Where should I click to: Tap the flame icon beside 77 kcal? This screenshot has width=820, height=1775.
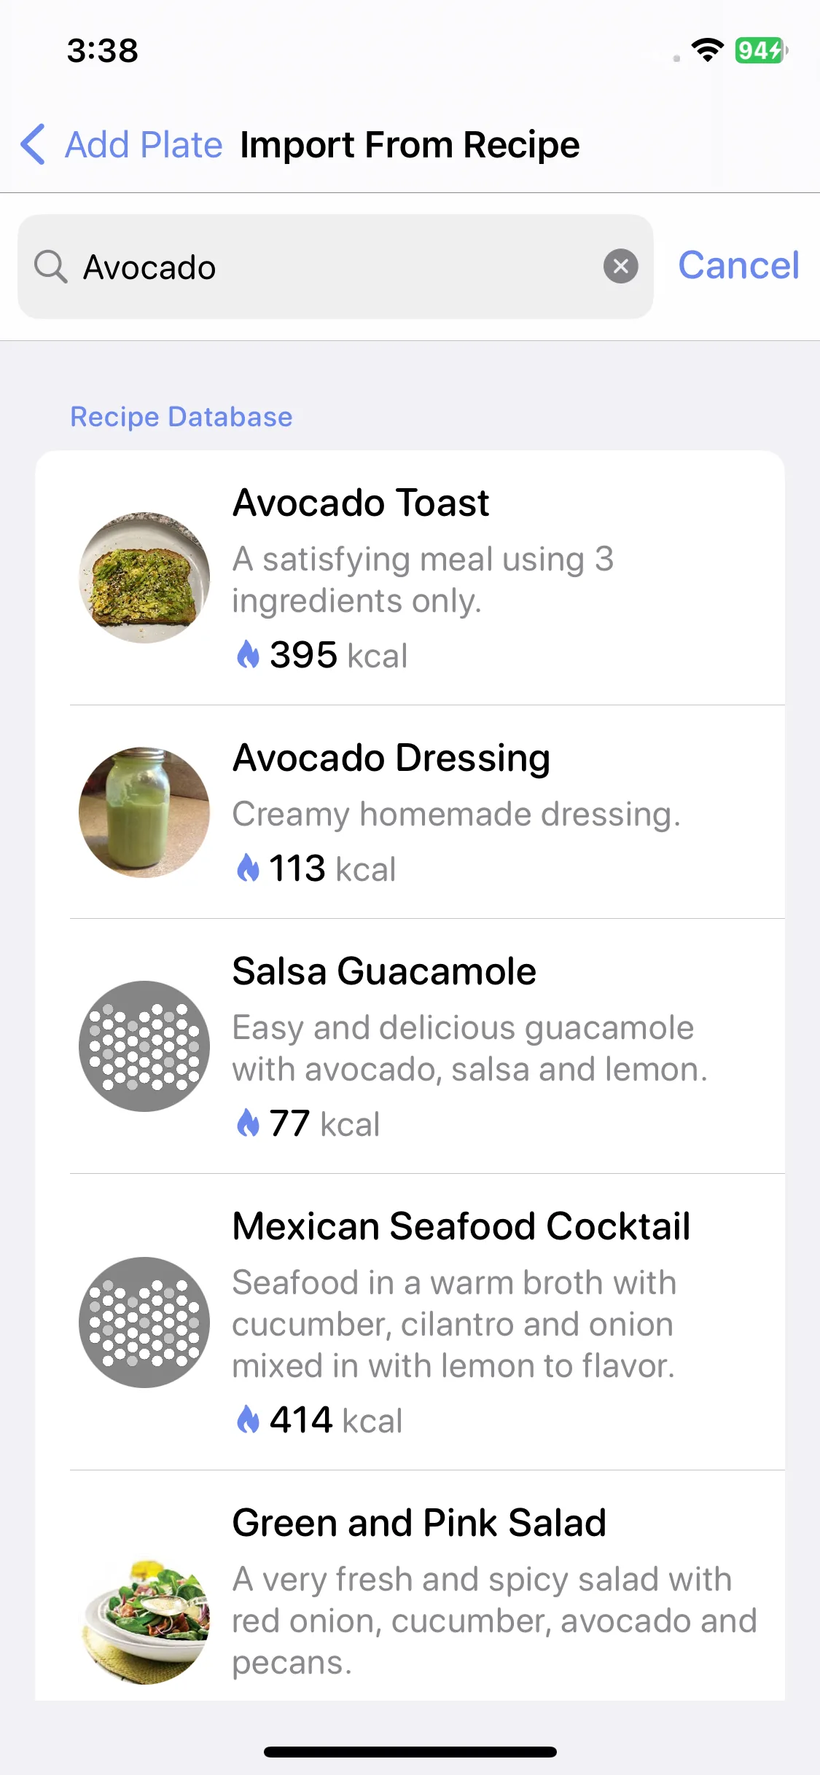pos(249,1123)
